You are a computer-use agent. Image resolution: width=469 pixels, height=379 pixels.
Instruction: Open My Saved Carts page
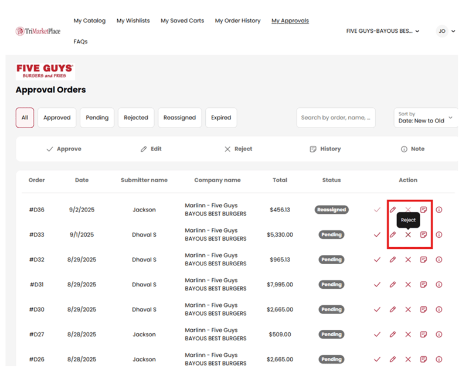point(182,21)
